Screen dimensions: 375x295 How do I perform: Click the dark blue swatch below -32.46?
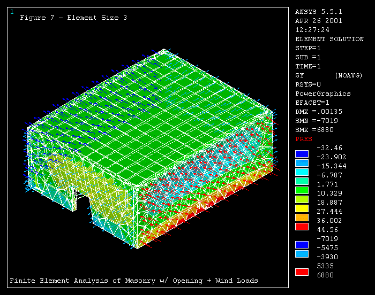[x=302, y=153]
